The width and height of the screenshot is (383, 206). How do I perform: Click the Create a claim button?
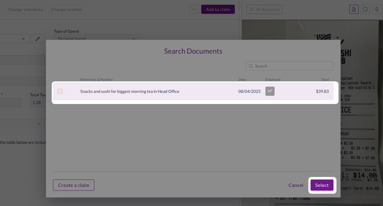tap(74, 185)
